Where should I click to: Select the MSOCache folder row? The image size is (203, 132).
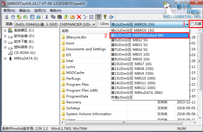[75, 72]
